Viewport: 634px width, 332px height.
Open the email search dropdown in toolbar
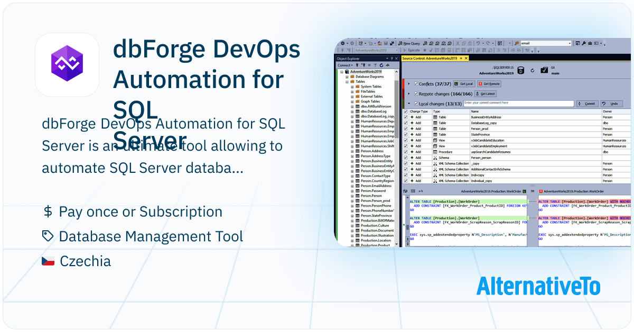tap(570, 43)
